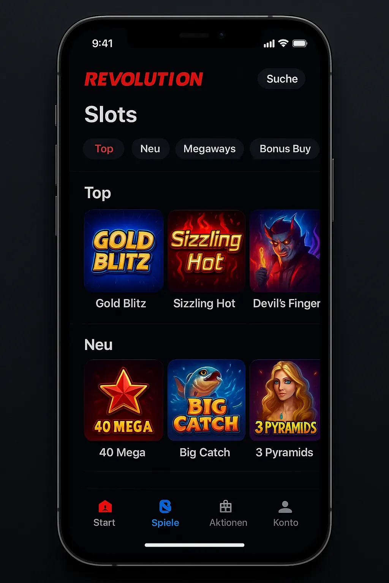389x583 pixels.
Task: Tap the cellular signal bars icon
Action: (x=269, y=44)
